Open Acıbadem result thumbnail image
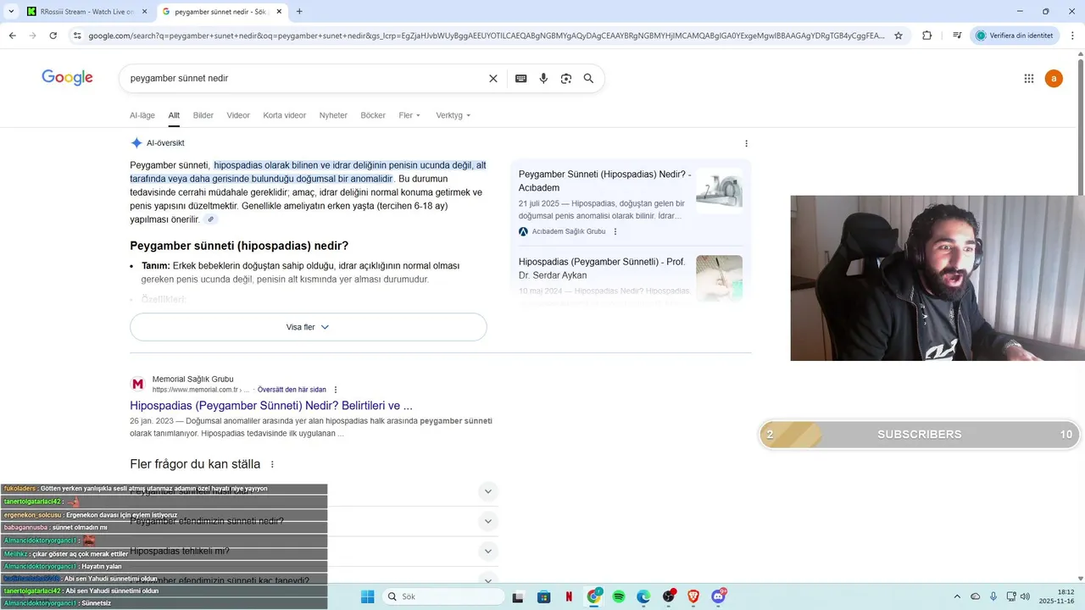Image resolution: width=1085 pixels, height=610 pixels. (719, 191)
